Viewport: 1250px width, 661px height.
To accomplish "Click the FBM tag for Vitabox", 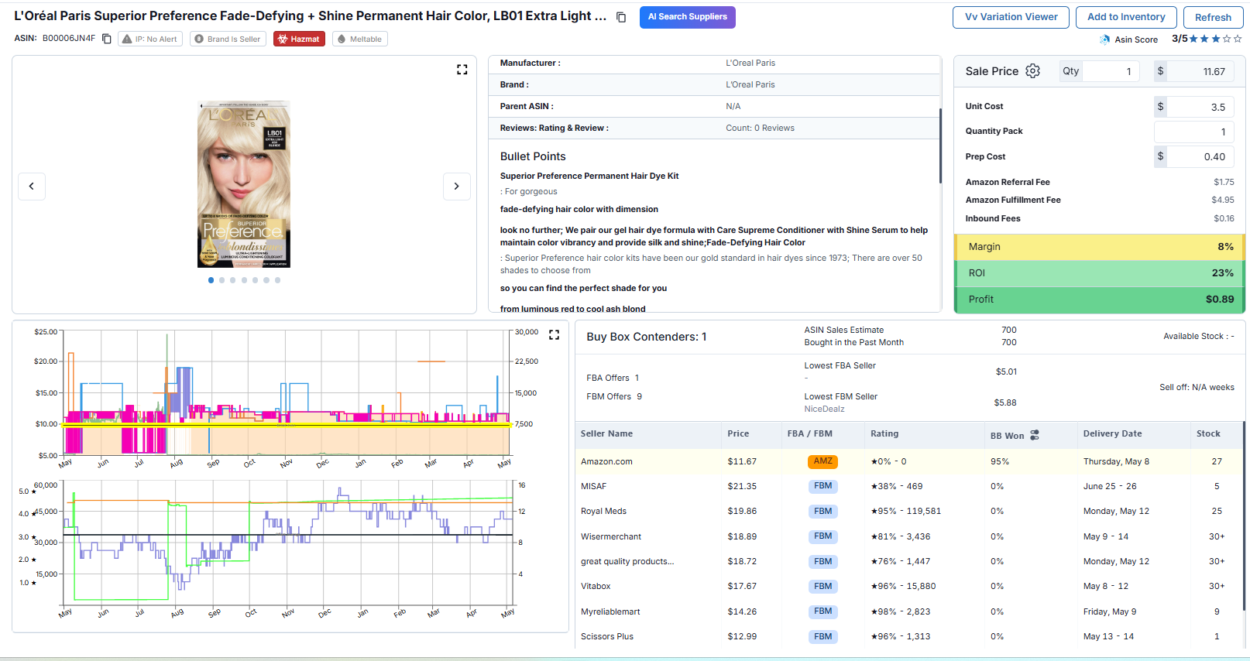I will tap(822, 587).
